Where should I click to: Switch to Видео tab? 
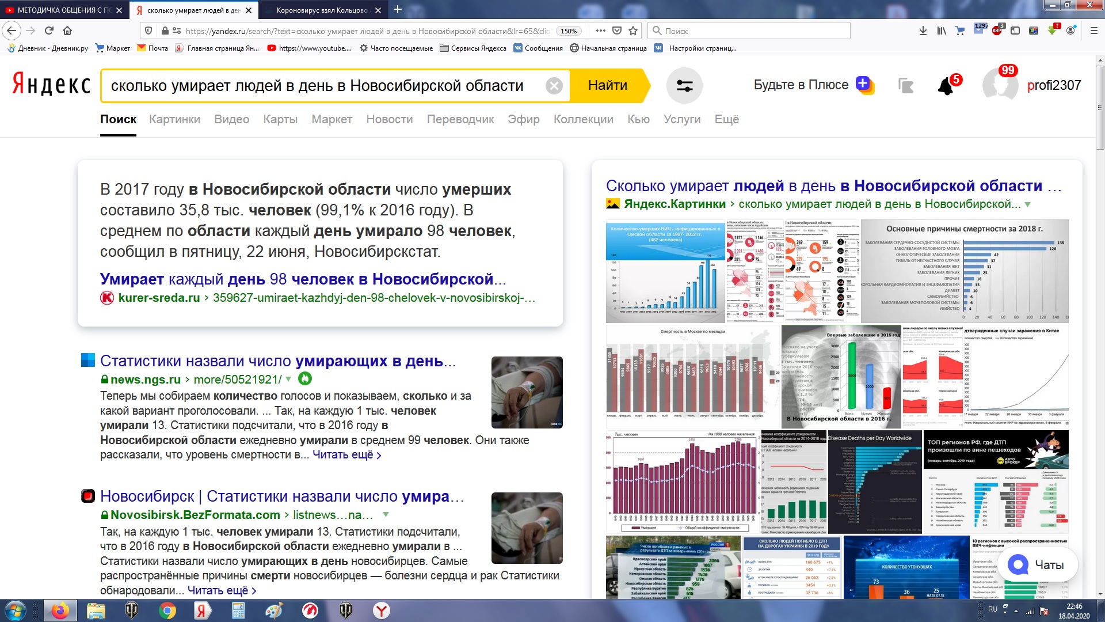[x=231, y=119]
